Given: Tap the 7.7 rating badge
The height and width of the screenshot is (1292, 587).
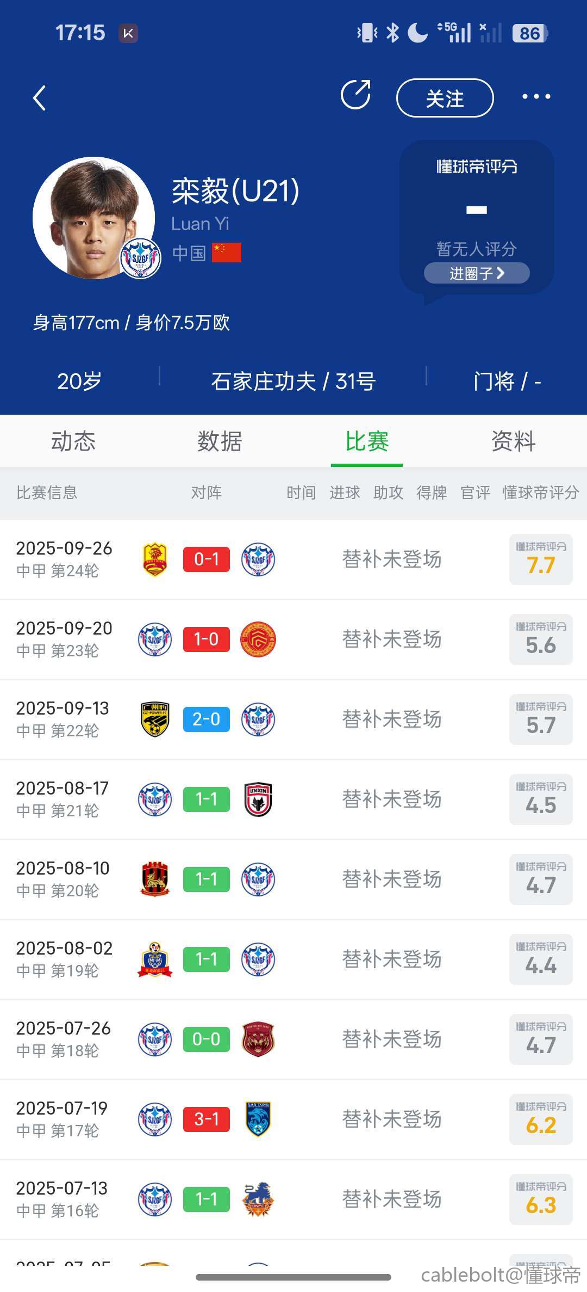Looking at the screenshot, I should pos(541,559).
